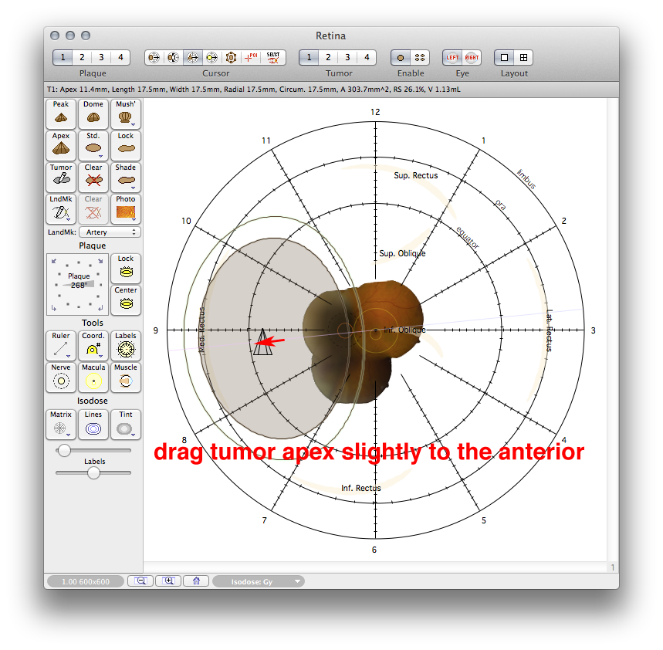
Task: Click the Muscle tool icon
Action: point(126,377)
